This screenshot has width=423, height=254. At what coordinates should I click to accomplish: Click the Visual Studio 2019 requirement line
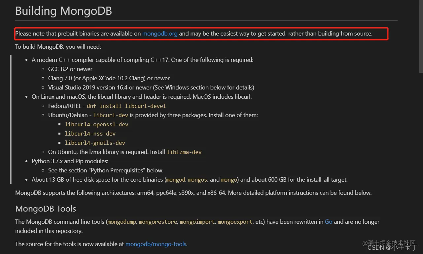(151, 88)
